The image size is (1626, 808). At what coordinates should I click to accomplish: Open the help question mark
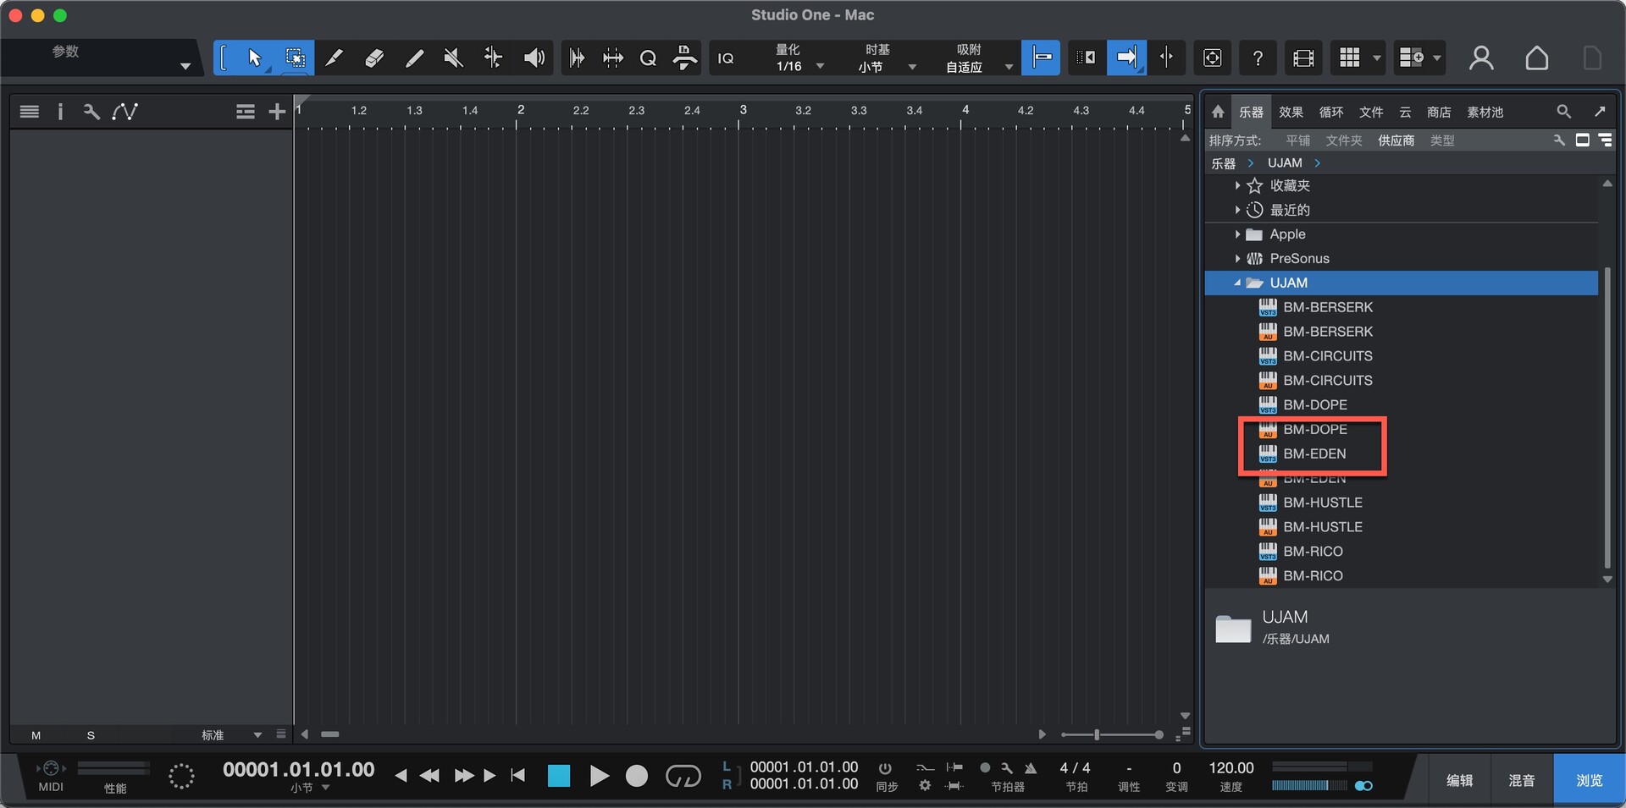(x=1258, y=58)
